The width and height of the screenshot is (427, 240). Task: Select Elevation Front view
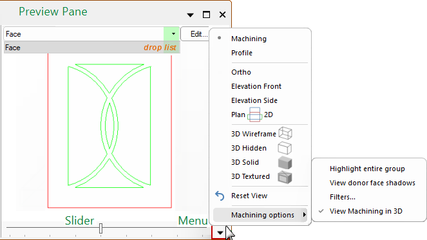256,86
